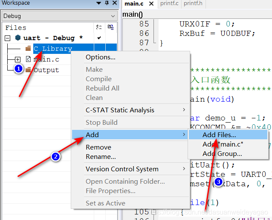Viewport: 272px width, 220px height.
Task: Click the Output folder icon
Action: 28,70
